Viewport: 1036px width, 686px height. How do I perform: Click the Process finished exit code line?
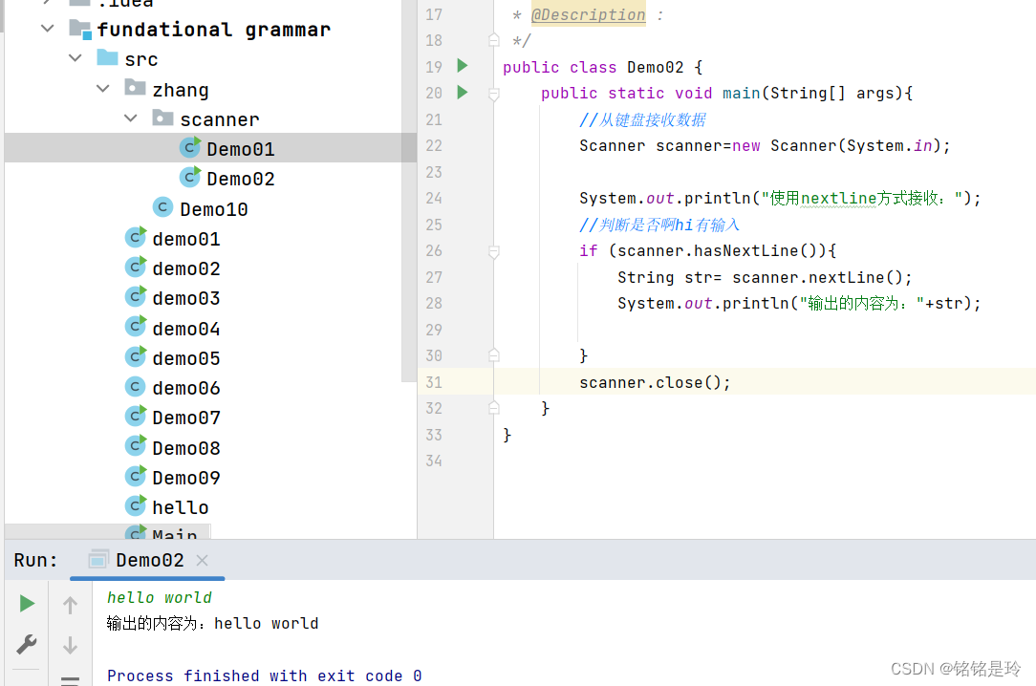tap(265, 675)
